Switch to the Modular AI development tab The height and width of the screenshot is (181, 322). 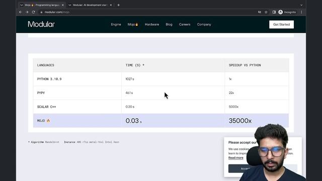[x=90, y=5]
